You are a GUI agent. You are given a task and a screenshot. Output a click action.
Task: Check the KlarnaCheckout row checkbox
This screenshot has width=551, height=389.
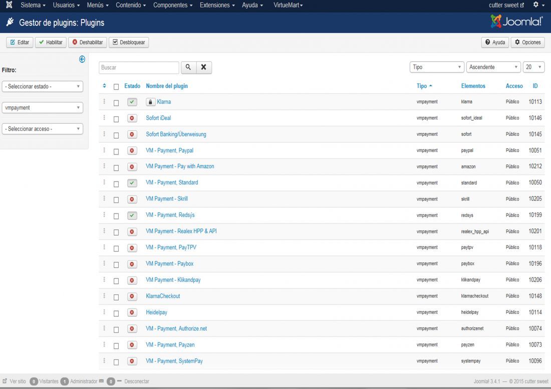116,297
